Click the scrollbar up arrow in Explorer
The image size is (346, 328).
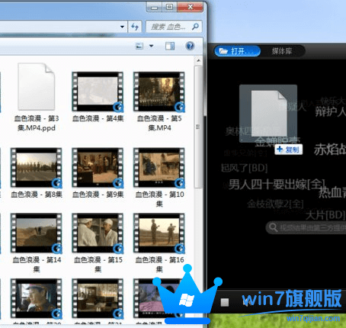coord(198,61)
